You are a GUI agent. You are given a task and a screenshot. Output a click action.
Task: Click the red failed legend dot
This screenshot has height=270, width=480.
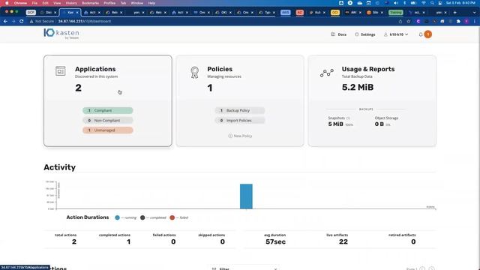click(172, 217)
